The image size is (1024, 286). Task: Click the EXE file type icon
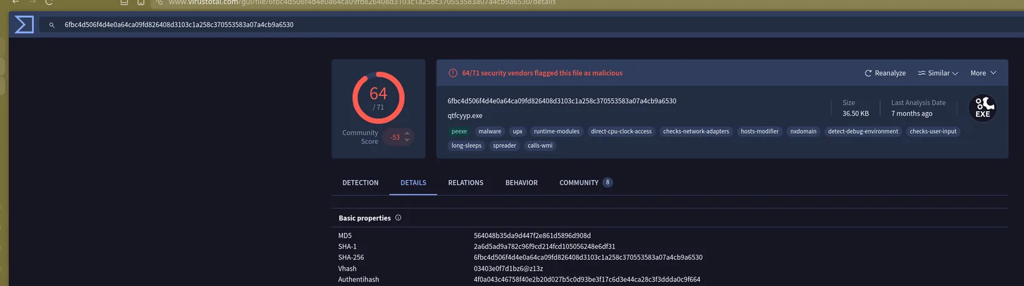[x=982, y=108]
